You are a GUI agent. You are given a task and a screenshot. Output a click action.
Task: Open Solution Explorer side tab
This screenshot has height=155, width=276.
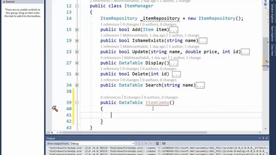272,13
